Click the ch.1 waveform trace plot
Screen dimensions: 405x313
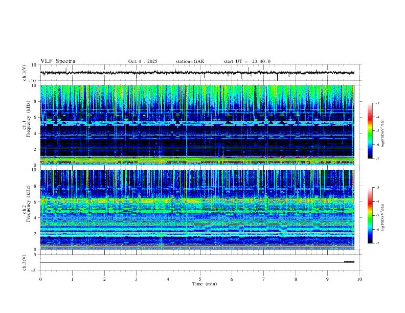[197, 73]
